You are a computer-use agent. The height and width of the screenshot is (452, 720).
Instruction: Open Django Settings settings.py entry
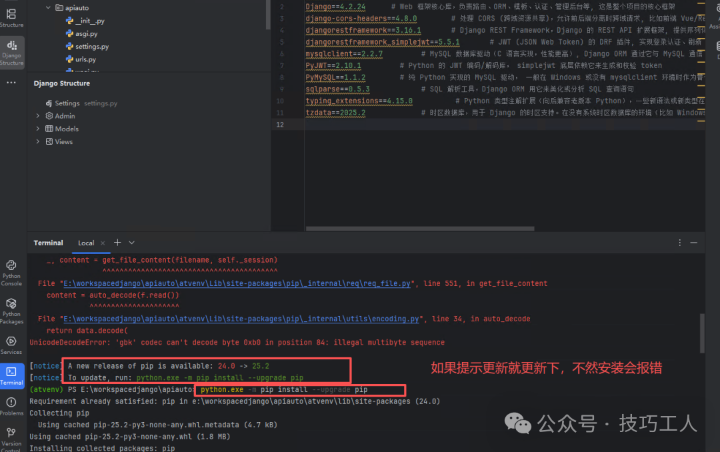click(81, 103)
